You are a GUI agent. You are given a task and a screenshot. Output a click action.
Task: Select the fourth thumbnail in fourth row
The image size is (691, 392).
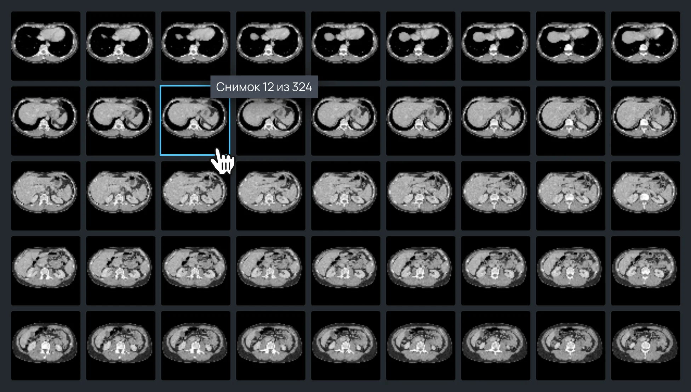[x=271, y=271]
